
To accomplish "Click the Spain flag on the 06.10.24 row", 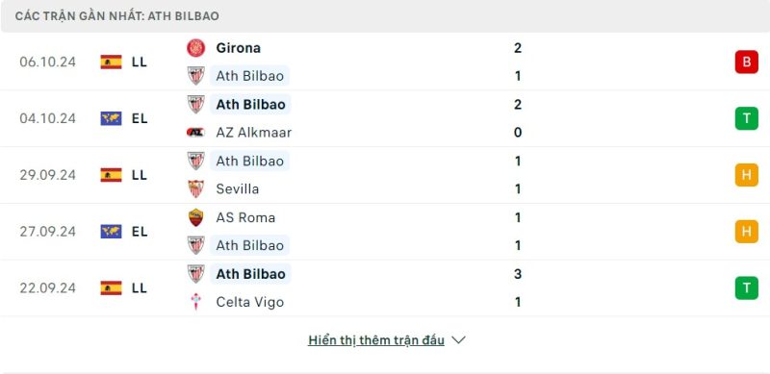I will tap(111, 62).
